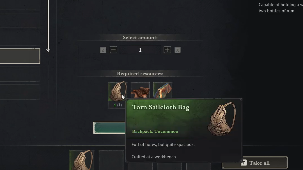Click the Backpack, Uncommon label in the tooltip
303x170 pixels.
click(155, 131)
